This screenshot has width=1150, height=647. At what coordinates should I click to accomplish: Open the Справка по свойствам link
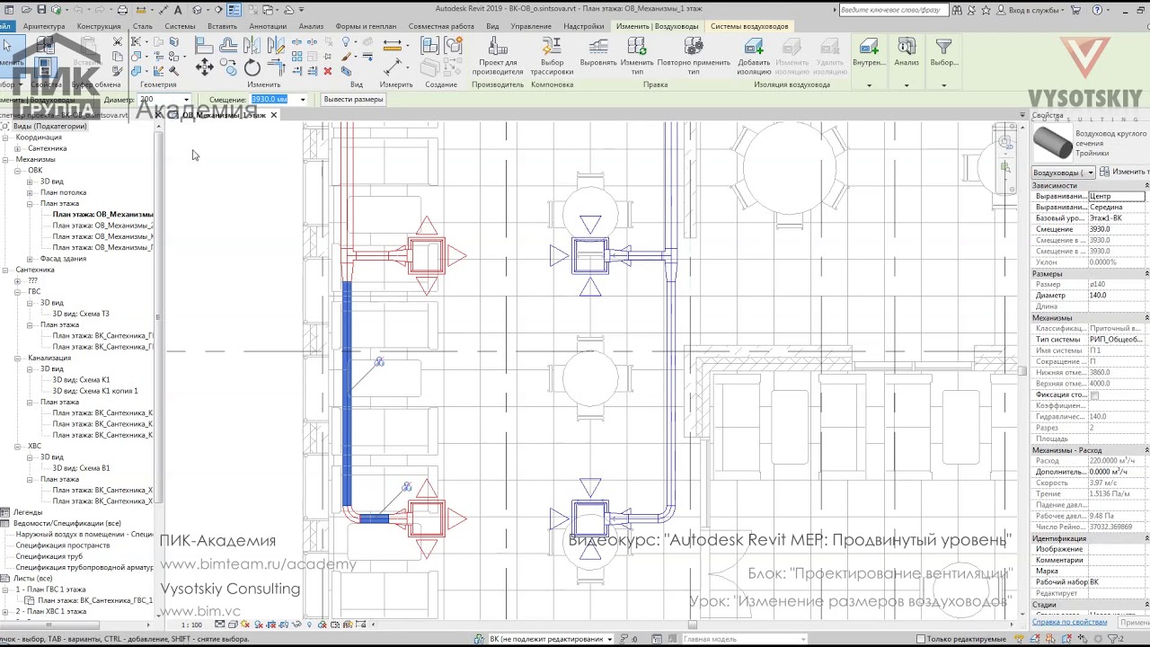pos(1069,622)
